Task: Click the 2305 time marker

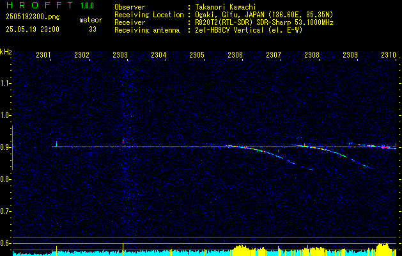Action: [197, 54]
